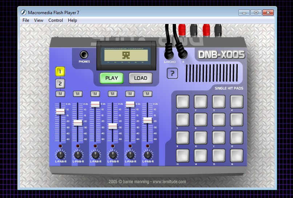This screenshot has height=198, width=293.
Task: Hit single hit pad 15
Action: point(218,155)
